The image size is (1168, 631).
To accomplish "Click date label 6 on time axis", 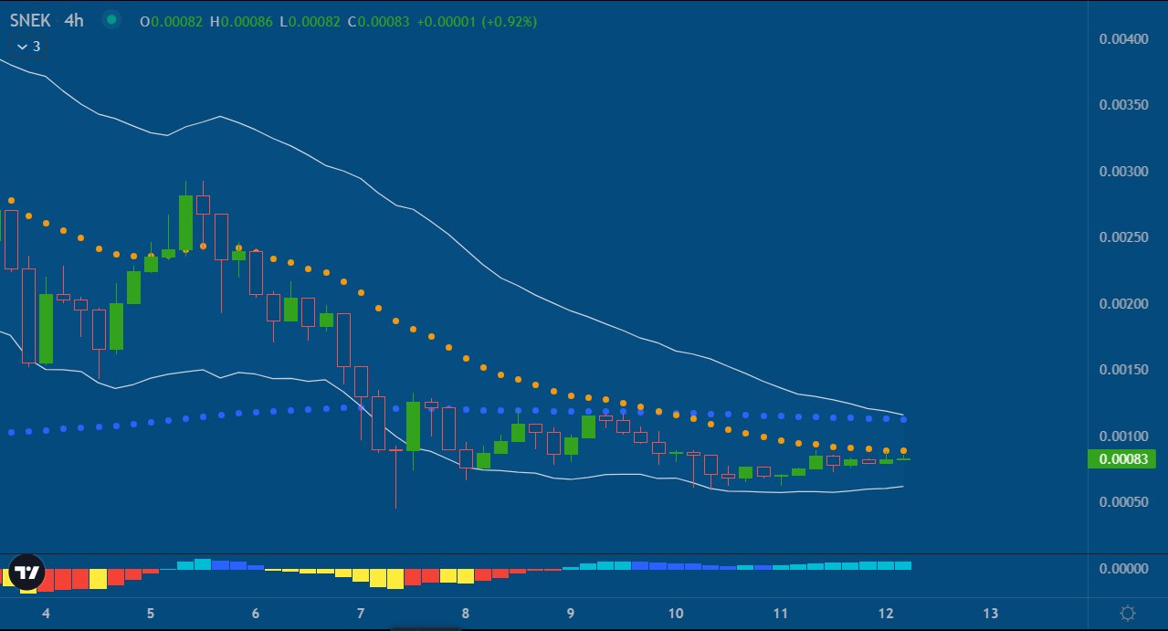I will [x=256, y=613].
